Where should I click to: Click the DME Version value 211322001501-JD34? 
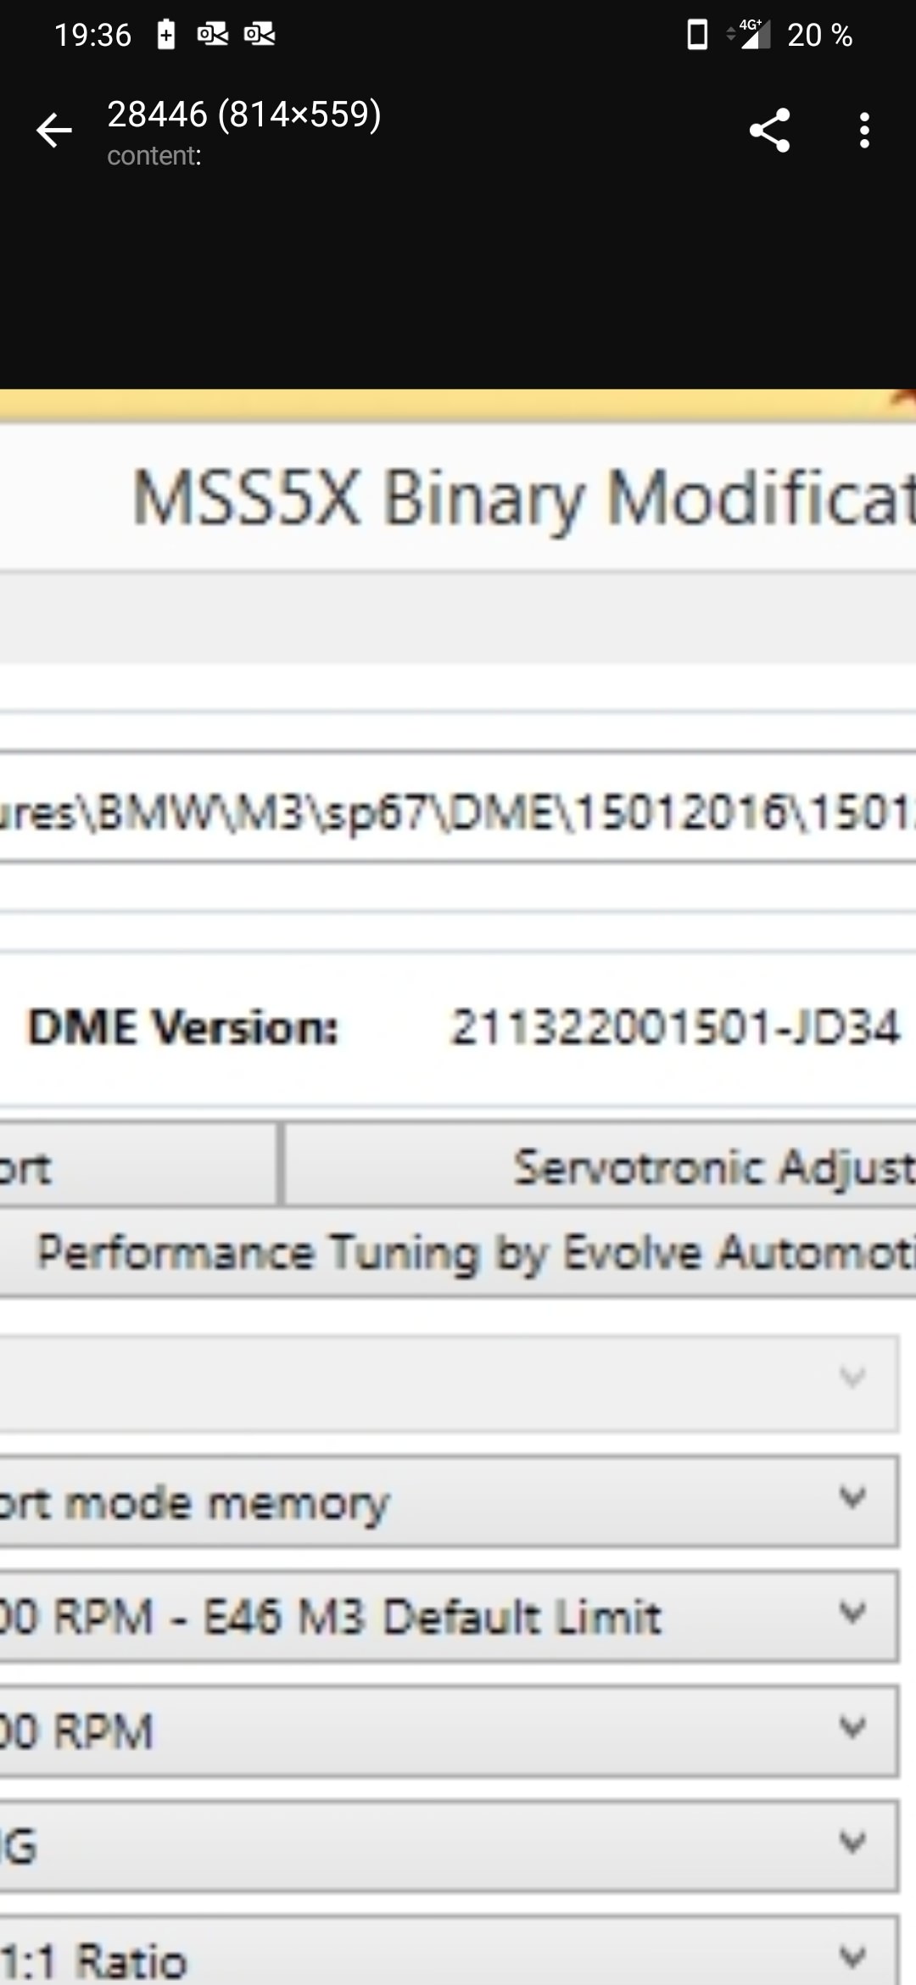point(674,1027)
